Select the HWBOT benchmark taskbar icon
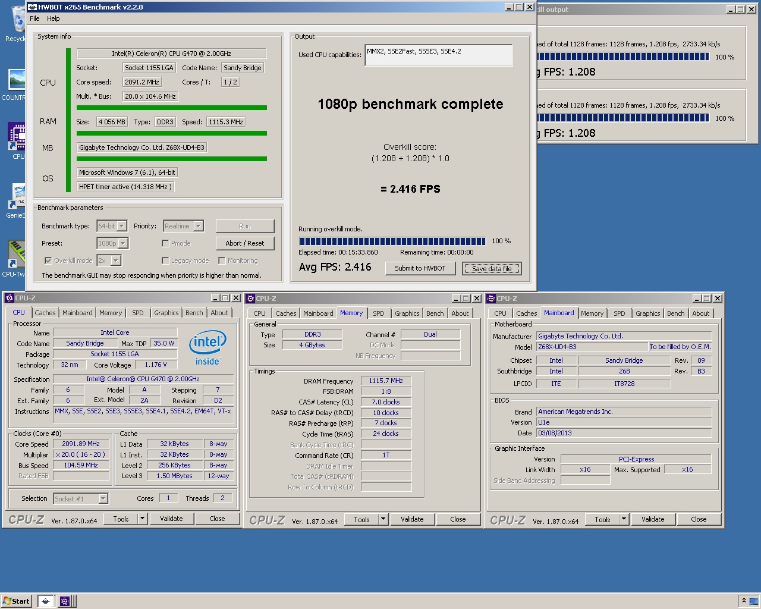 click(x=46, y=601)
